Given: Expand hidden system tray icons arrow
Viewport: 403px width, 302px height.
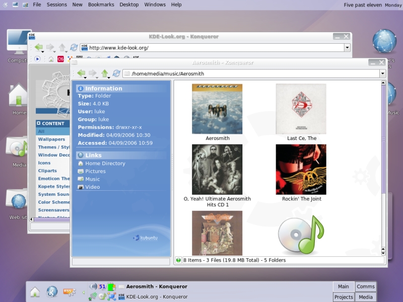Looking at the screenshot, I should (84, 292).
